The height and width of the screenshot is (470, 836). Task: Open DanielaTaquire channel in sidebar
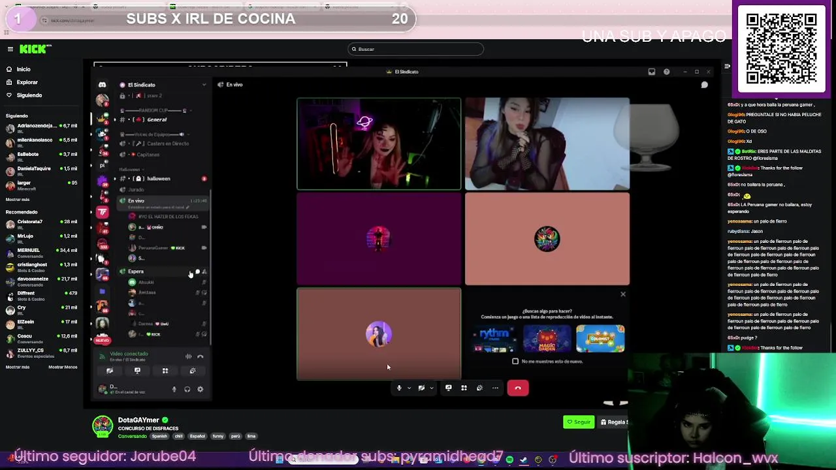pyautogui.click(x=42, y=170)
